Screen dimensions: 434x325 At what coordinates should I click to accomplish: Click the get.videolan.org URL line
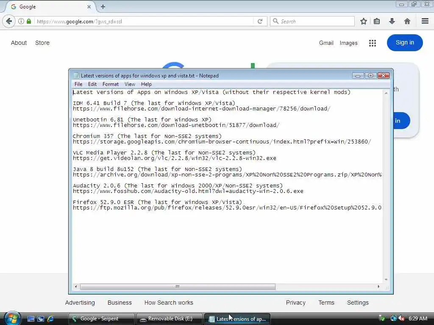coord(174,158)
